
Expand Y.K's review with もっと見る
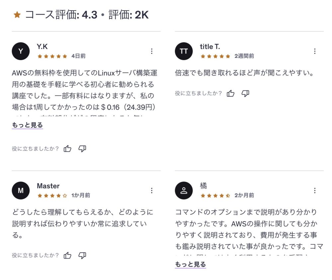[27, 125]
